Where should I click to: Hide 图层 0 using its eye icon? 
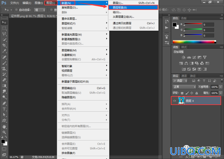click(174, 101)
